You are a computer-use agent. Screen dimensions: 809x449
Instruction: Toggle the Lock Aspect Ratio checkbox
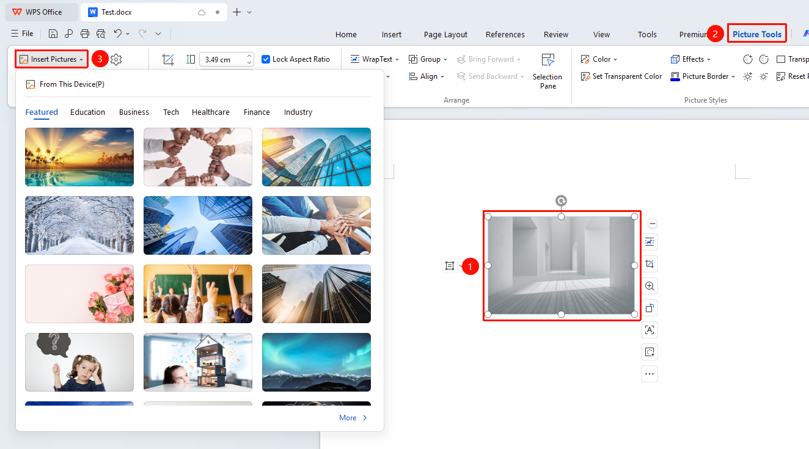coord(266,59)
